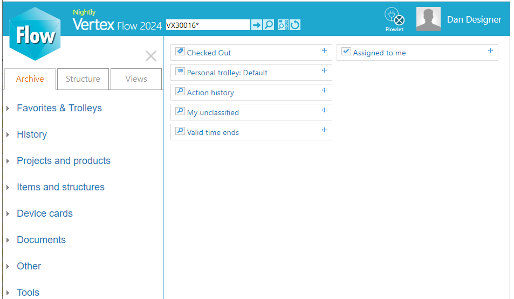Screen dimensions: 514x299
Task: Open Projects and products link
Action: coord(64,161)
